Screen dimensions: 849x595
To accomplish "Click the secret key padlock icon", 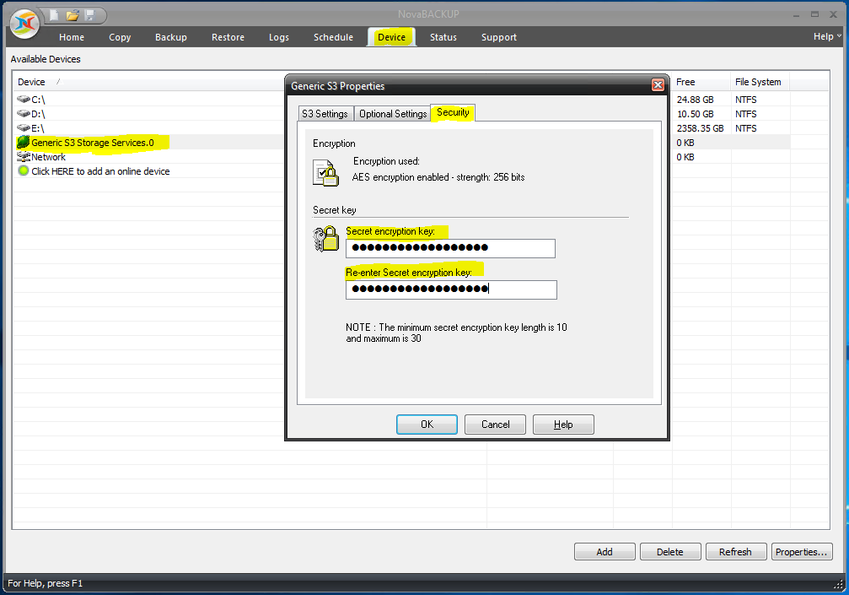I will click(x=326, y=239).
